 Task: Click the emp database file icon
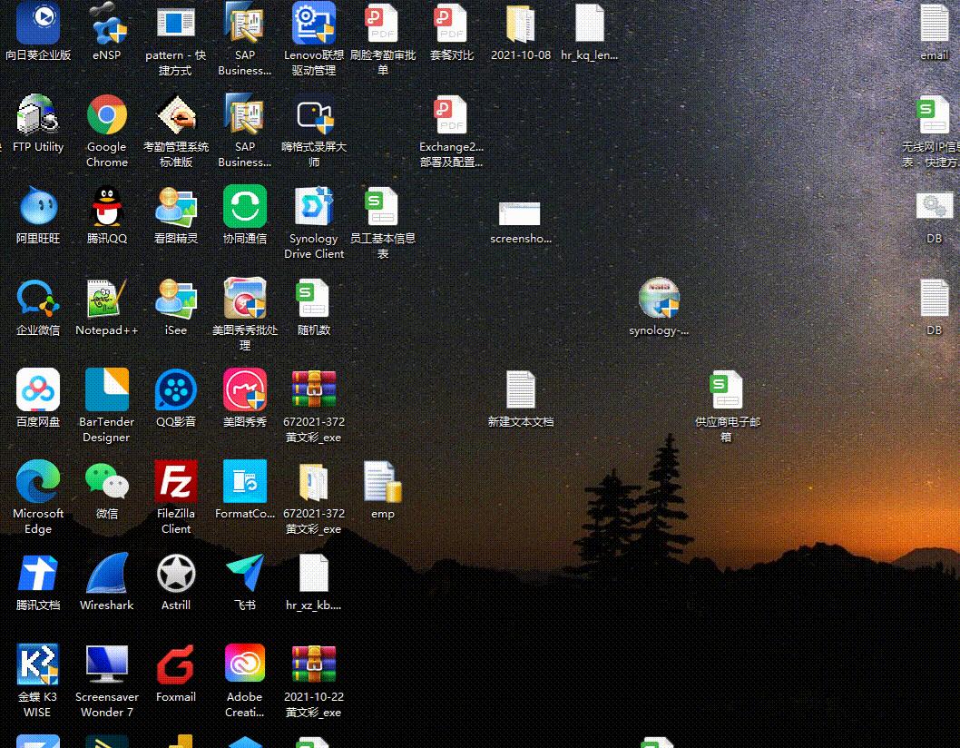(x=383, y=481)
